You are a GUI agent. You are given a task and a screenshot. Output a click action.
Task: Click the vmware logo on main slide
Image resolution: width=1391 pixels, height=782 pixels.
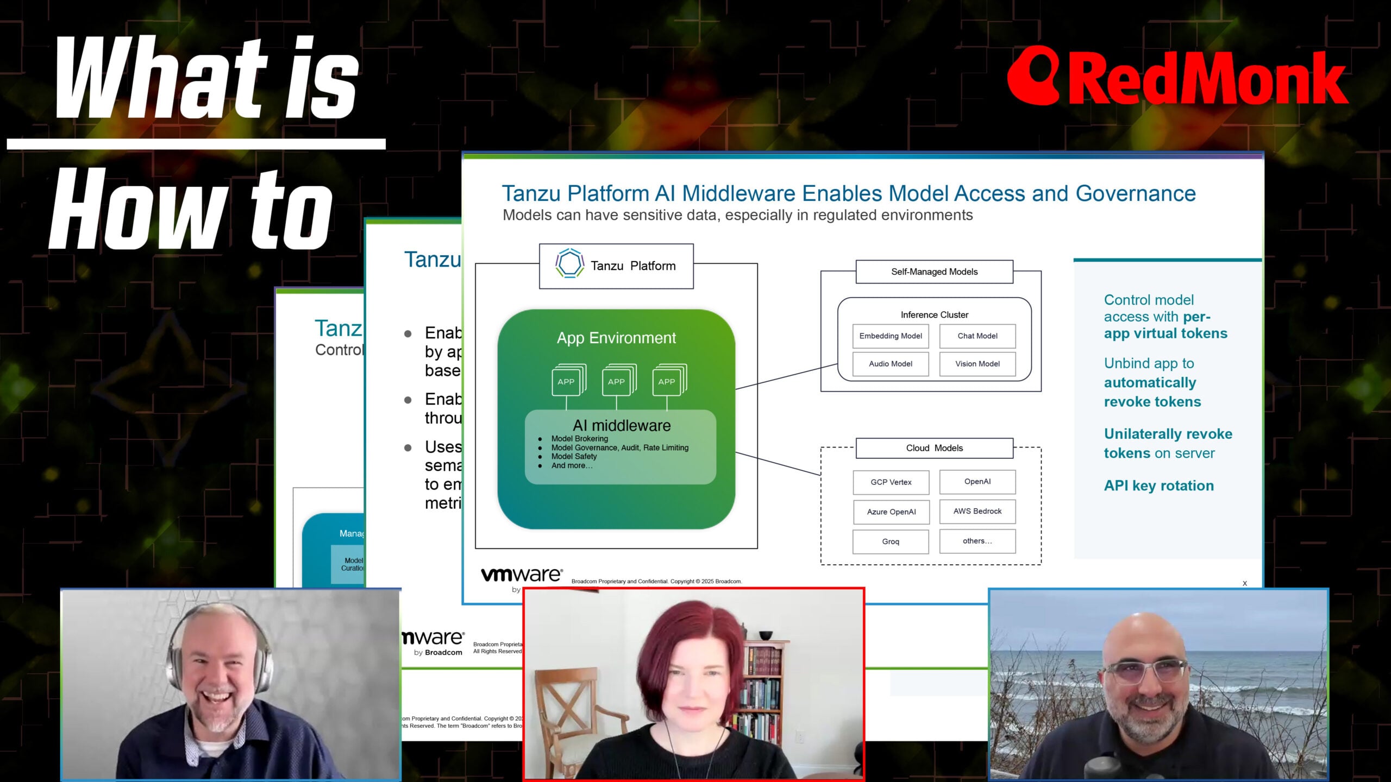521,575
